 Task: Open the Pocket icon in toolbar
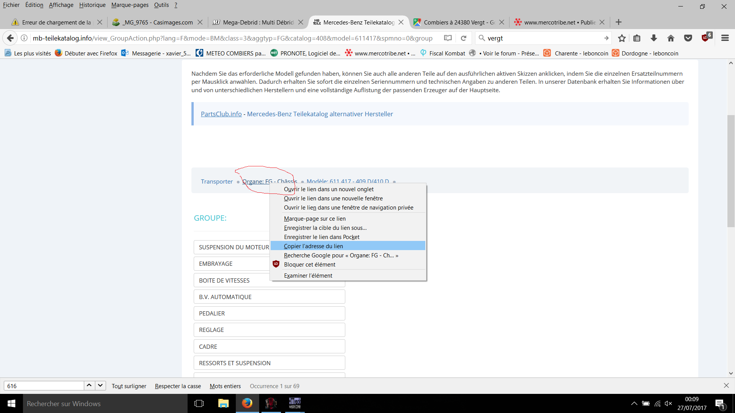(x=688, y=38)
